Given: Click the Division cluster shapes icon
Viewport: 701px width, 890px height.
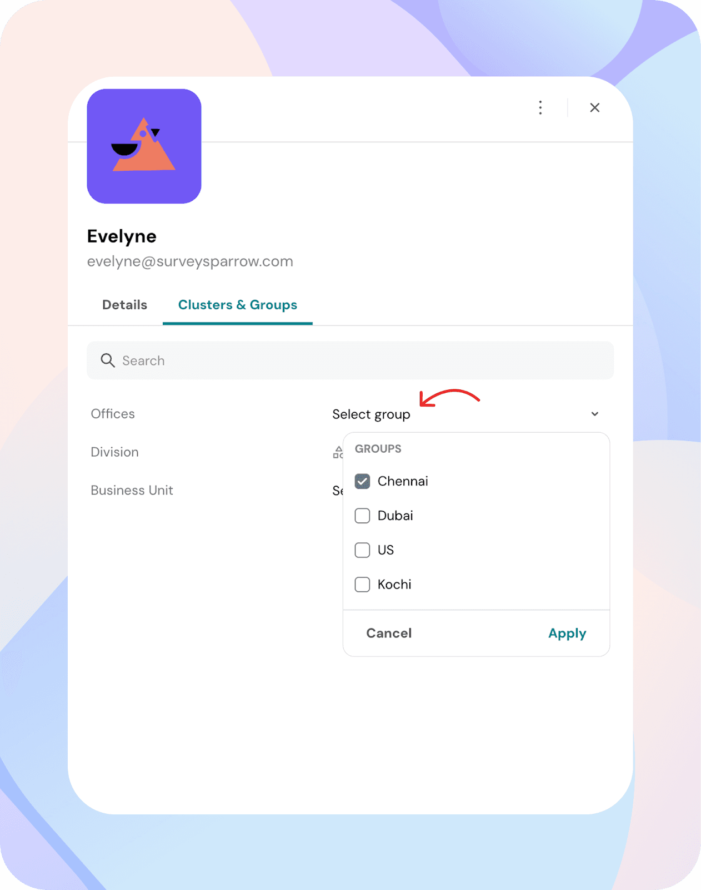Looking at the screenshot, I should (x=338, y=452).
